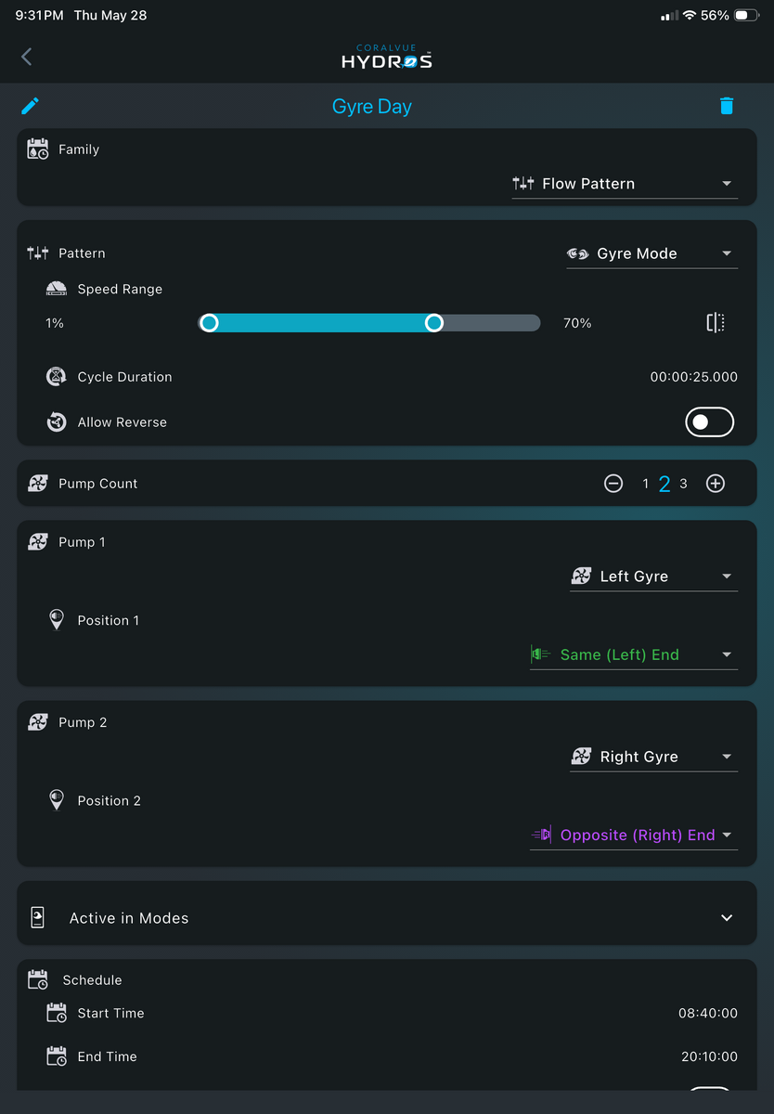Edit the Cycle Duration value 00:00:25.000
774x1114 pixels.
tap(694, 377)
